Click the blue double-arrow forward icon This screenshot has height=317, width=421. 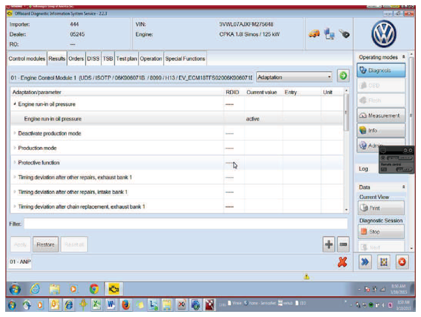point(365,262)
